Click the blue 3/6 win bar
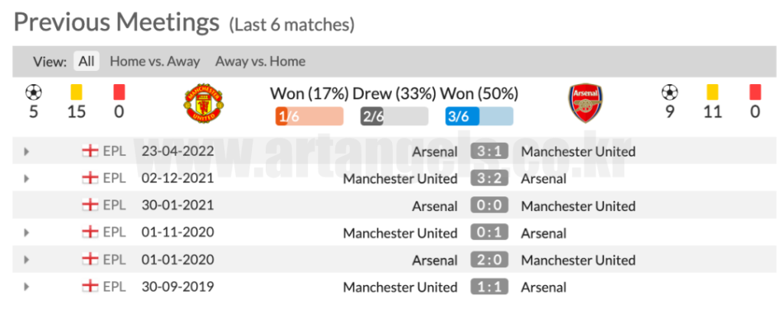This screenshot has width=784, height=314. click(479, 116)
